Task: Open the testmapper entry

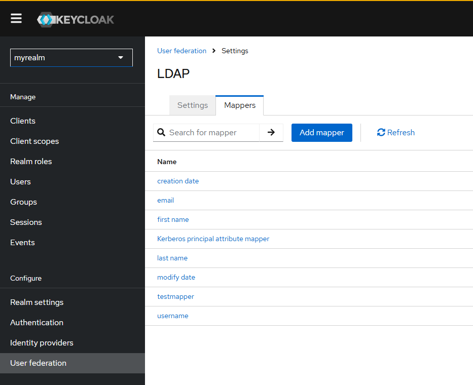Action: coord(175,297)
